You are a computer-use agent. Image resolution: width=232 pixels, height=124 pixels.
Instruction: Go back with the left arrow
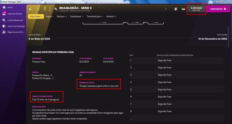coord(30,9)
